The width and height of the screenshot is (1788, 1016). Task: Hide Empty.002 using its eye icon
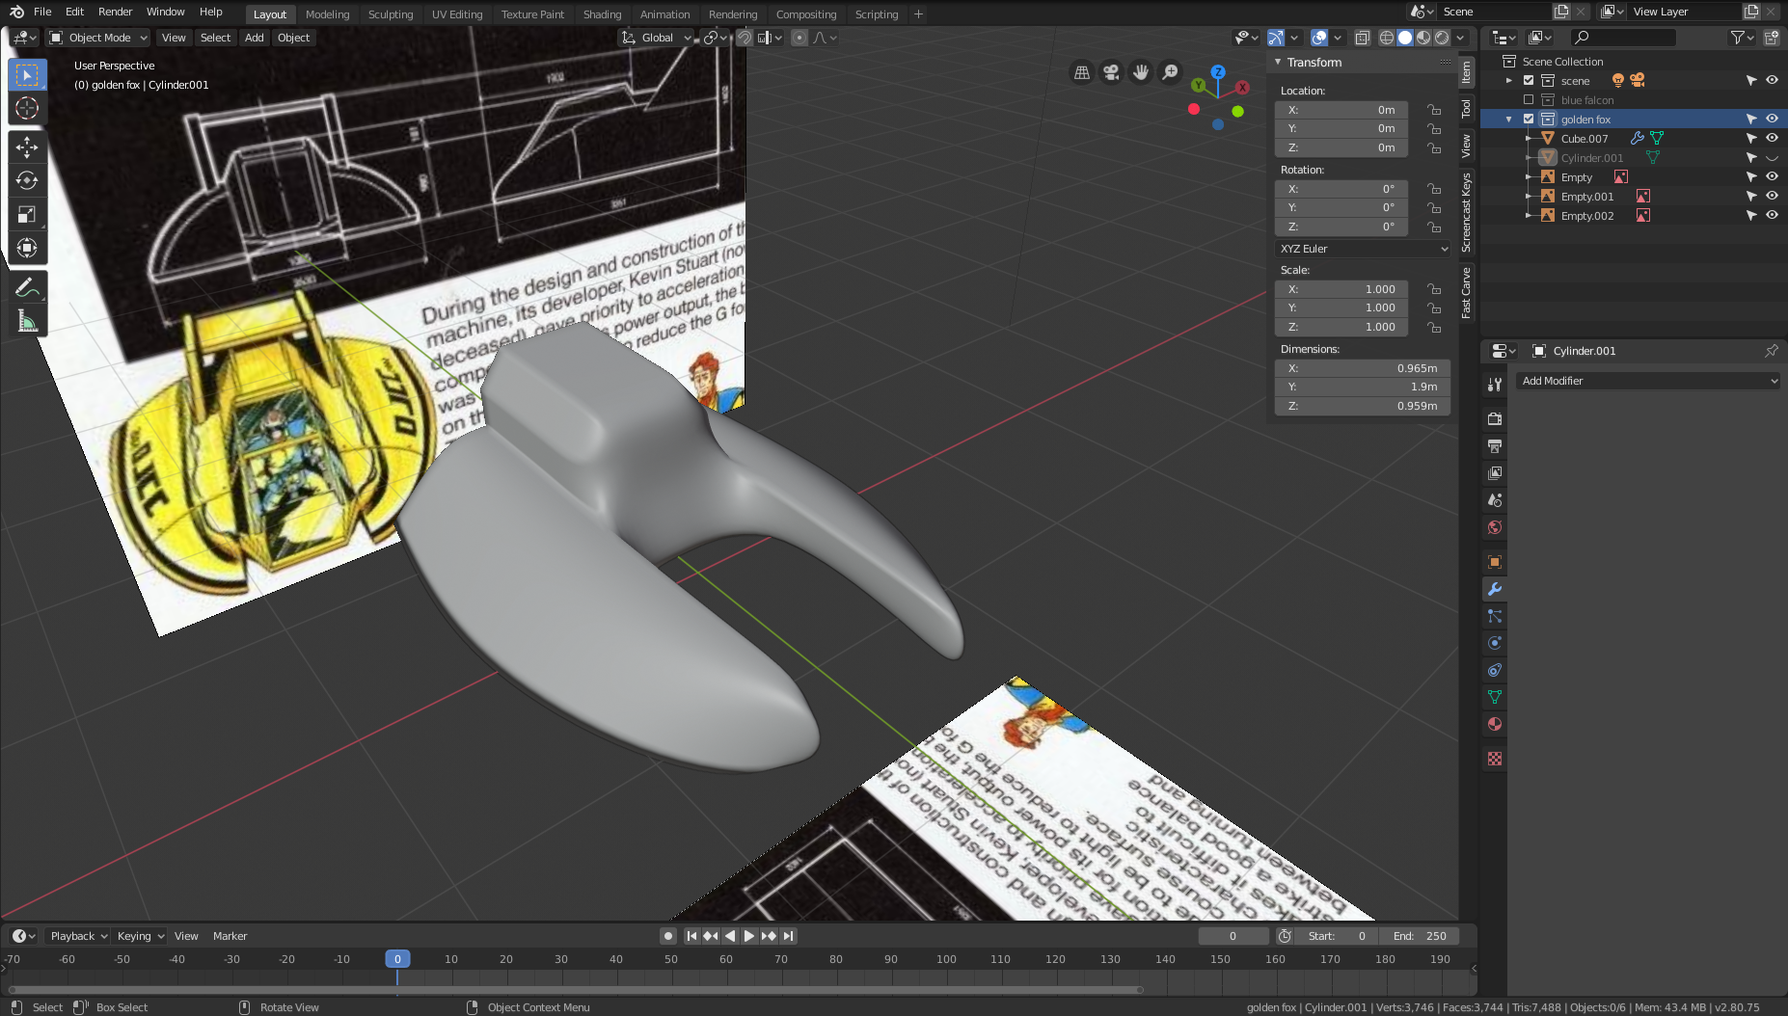coord(1772,215)
